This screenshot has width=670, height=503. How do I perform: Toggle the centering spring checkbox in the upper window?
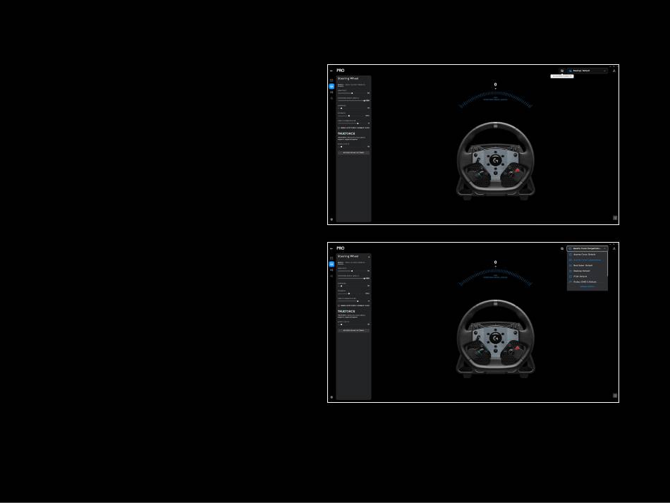339,128
